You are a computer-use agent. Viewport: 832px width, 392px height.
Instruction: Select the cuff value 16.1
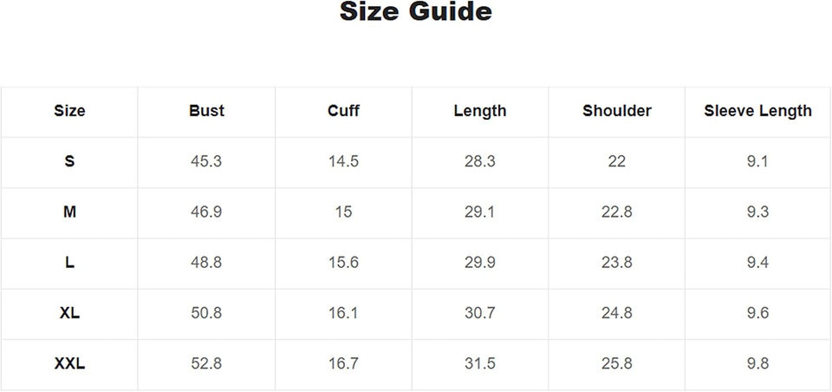pyautogui.click(x=343, y=313)
